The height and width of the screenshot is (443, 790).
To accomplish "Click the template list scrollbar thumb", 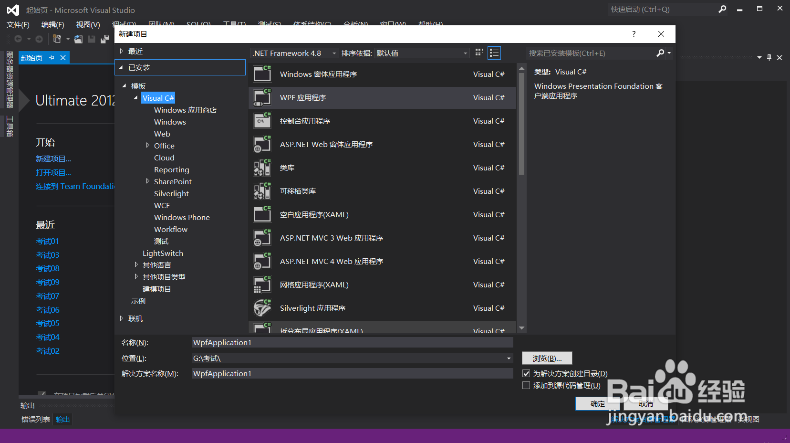I will [x=521, y=124].
